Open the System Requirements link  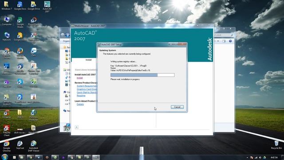(x=87, y=86)
